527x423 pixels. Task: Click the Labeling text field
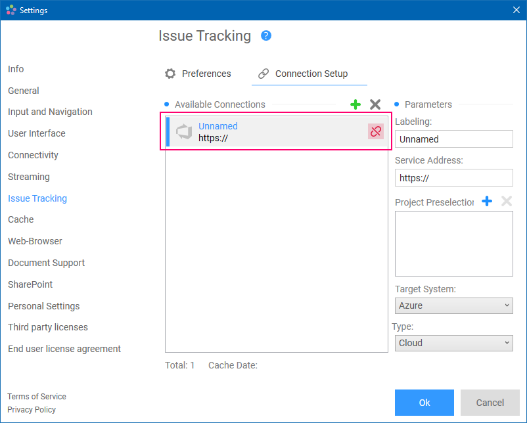454,139
